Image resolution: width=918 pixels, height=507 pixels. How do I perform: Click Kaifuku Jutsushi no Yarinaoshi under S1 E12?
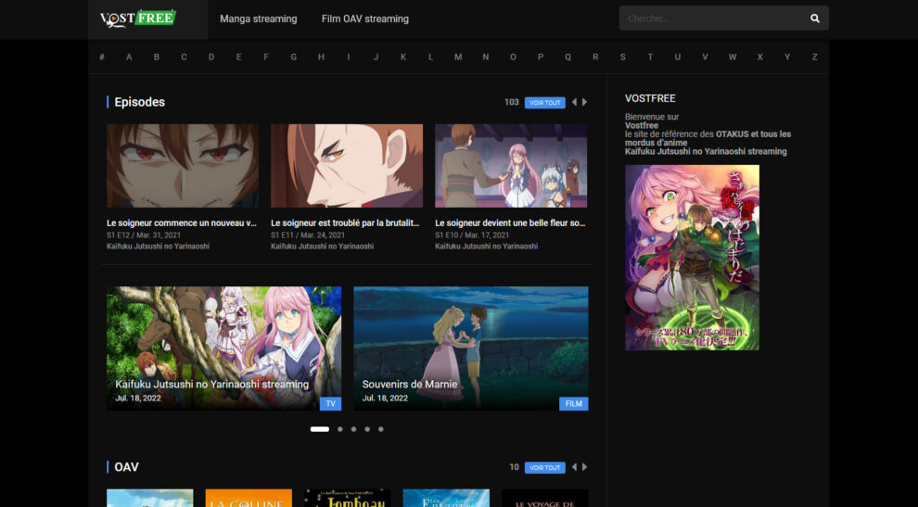click(158, 247)
